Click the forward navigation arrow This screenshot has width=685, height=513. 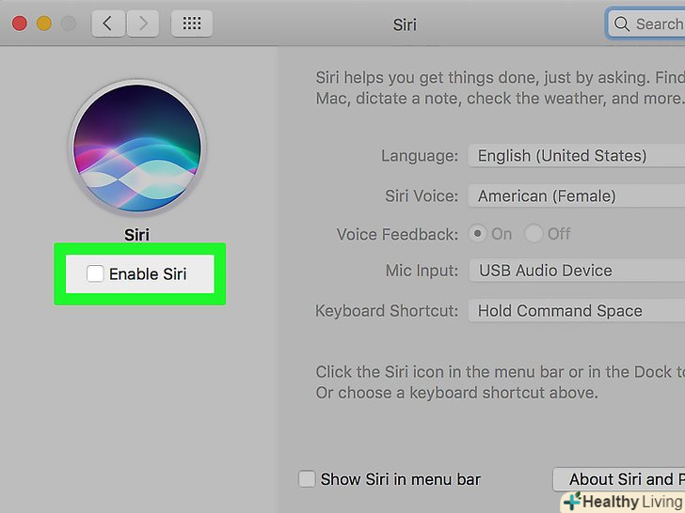142,23
